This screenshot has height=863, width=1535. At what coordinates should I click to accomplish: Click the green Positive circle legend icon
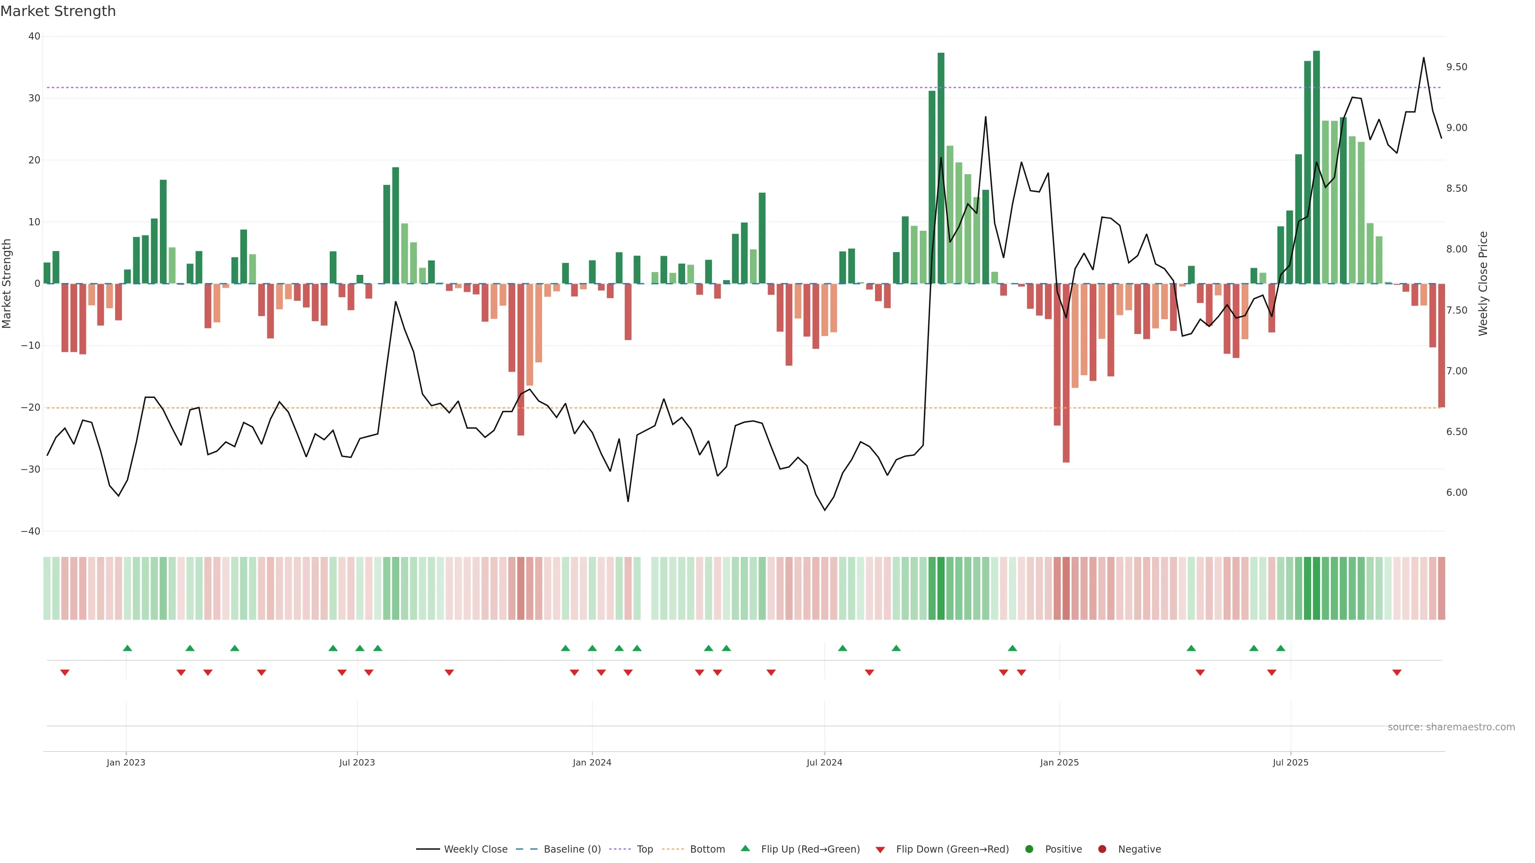tap(1029, 849)
